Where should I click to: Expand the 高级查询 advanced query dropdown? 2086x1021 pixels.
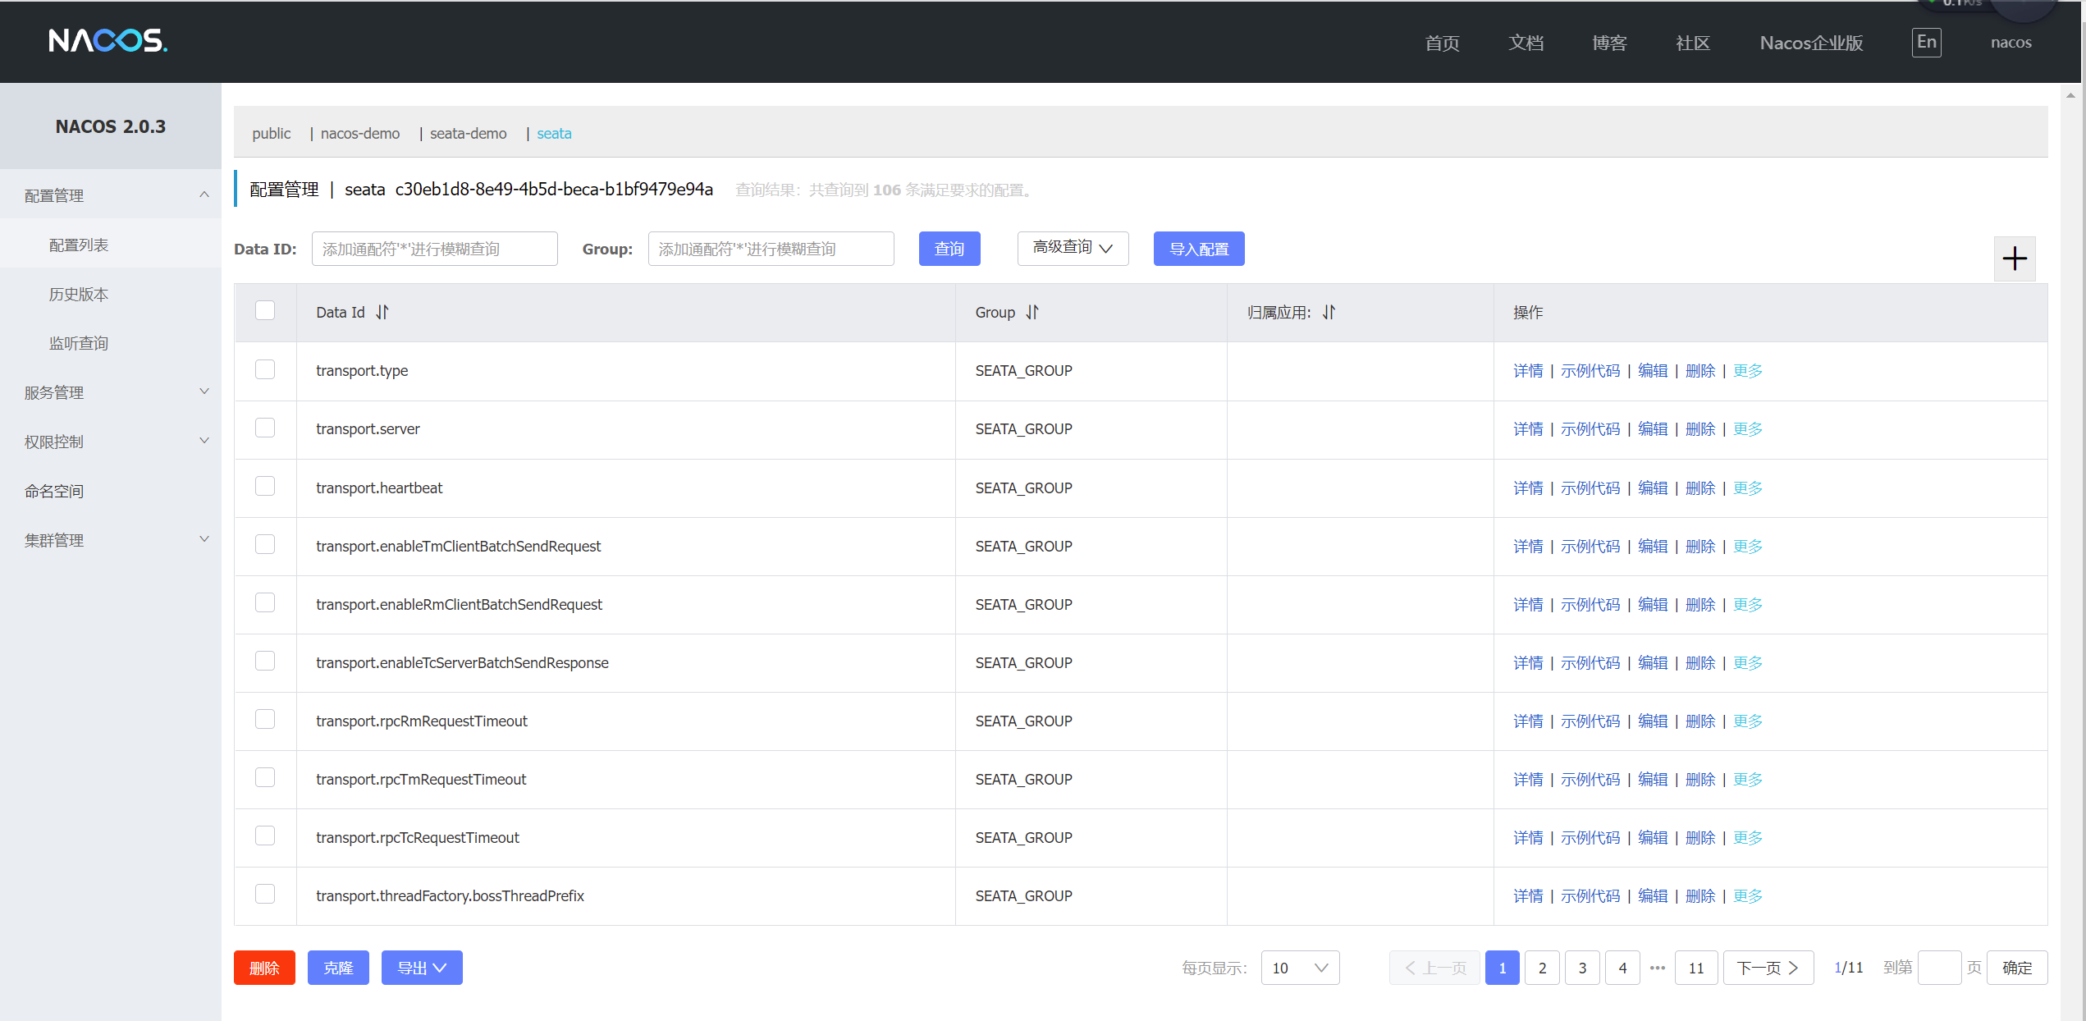[x=1073, y=249]
